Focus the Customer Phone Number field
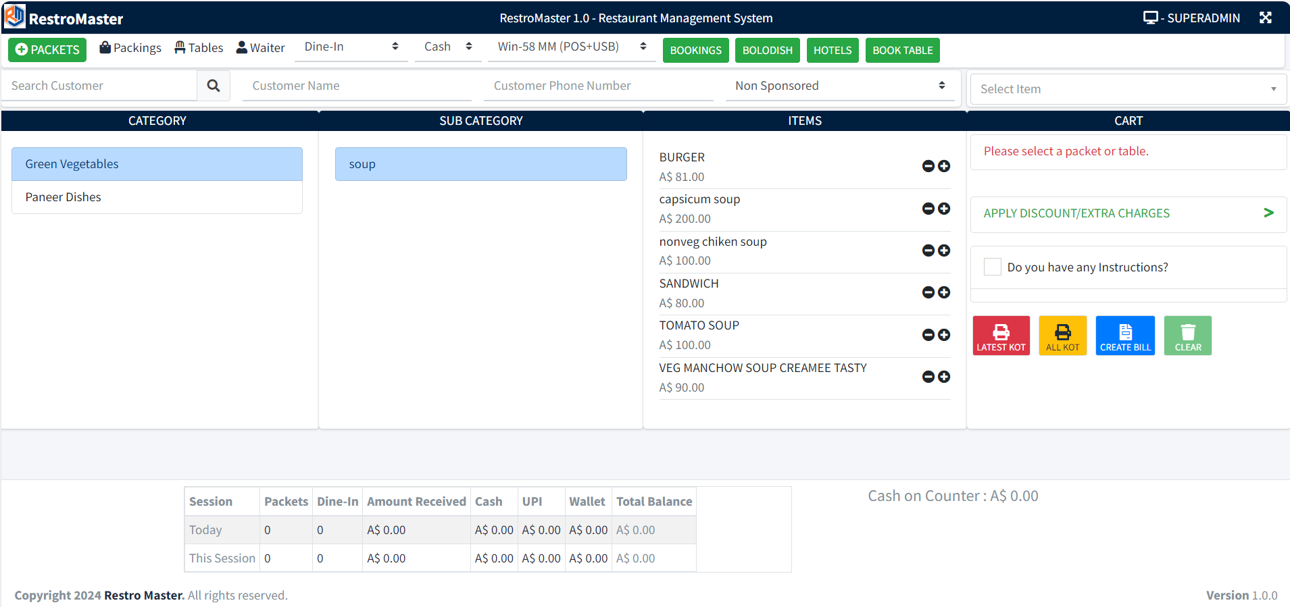1290x607 pixels. tap(599, 86)
